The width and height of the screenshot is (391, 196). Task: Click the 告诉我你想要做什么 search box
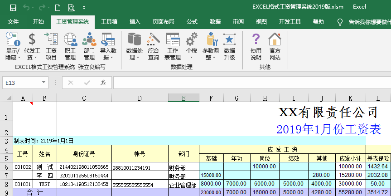click(368, 22)
